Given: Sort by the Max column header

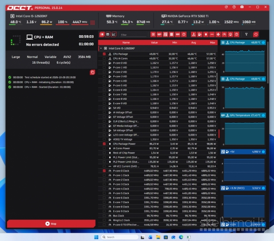Looking at the screenshot, I should point(212,42).
